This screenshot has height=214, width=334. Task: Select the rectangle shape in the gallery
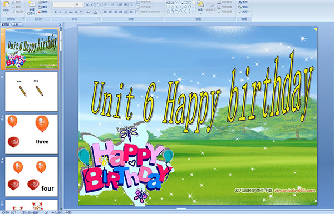[x=185, y=2]
